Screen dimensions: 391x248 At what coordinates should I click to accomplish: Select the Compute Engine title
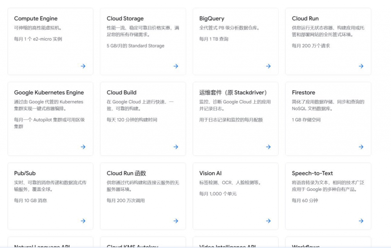coord(36,18)
